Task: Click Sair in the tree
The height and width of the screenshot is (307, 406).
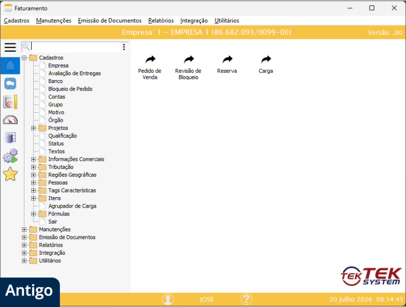Action: pyautogui.click(x=53, y=222)
